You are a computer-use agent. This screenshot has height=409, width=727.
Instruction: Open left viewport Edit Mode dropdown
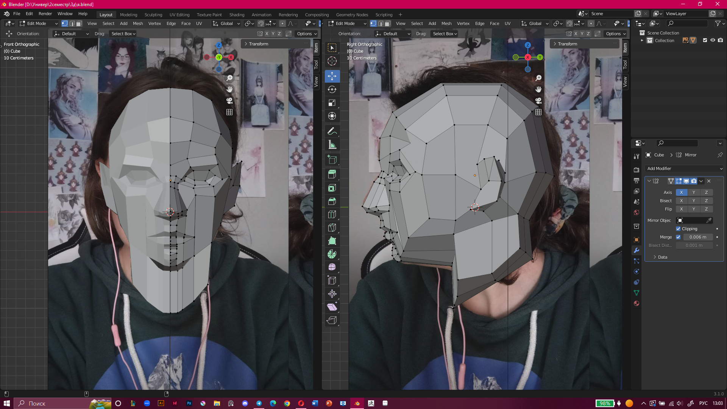(39, 23)
